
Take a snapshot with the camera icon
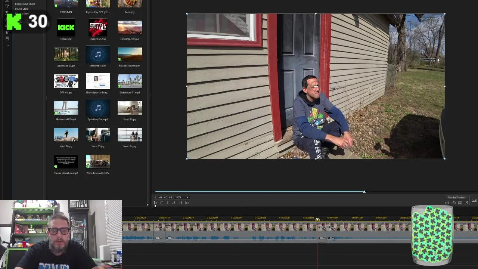(453, 203)
